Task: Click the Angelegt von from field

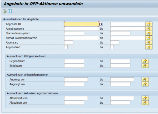Action: pos(76,80)
